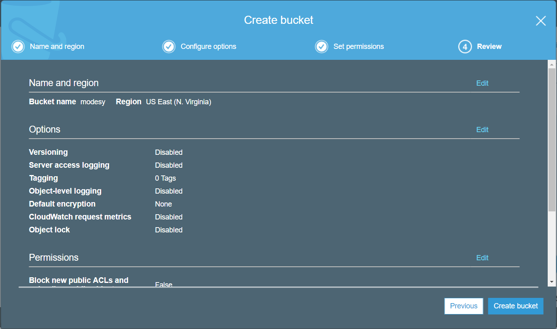The image size is (557, 329).
Task: Click the checkmark icon beside Name and region
Action: pos(18,46)
